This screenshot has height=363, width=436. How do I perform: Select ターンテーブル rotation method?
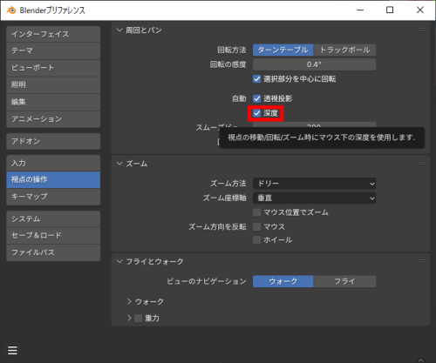pos(283,50)
